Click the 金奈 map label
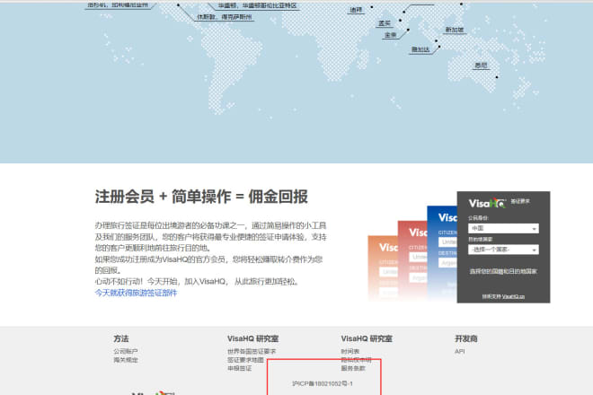This screenshot has width=593, height=395. [391, 35]
